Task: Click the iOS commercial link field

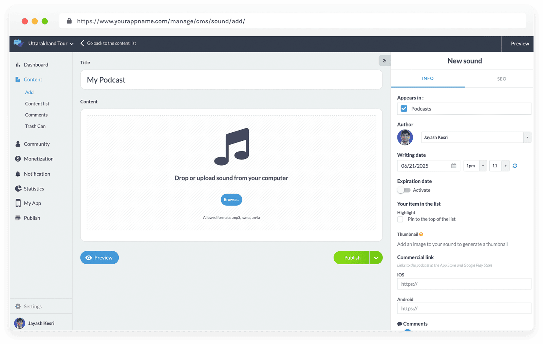Action: tap(464, 284)
